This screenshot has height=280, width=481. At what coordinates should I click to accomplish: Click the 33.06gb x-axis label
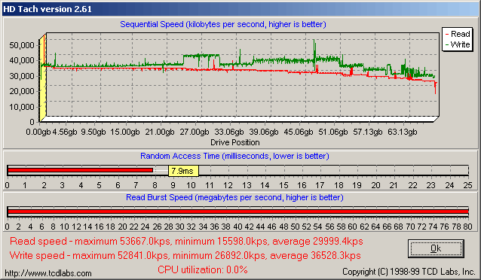click(x=229, y=132)
